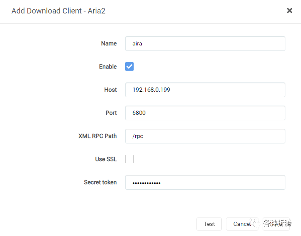Click the Cancel button
The image size is (301, 236).
(x=242, y=224)
